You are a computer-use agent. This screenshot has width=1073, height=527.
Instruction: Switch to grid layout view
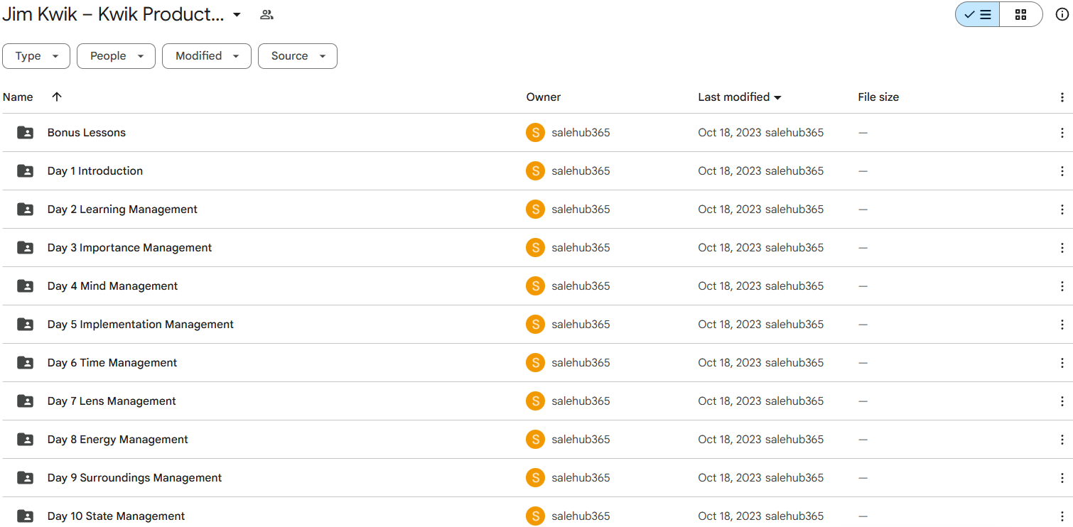(1020, 14)
